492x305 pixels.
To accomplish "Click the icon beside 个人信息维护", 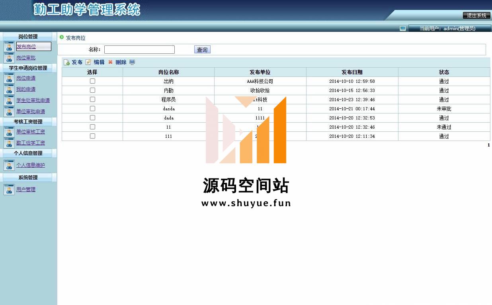I will 9,165.
